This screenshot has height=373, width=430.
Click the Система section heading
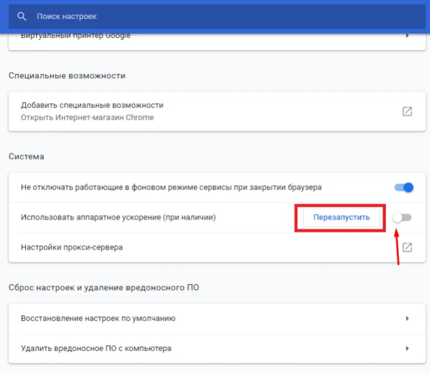[26, 157]
